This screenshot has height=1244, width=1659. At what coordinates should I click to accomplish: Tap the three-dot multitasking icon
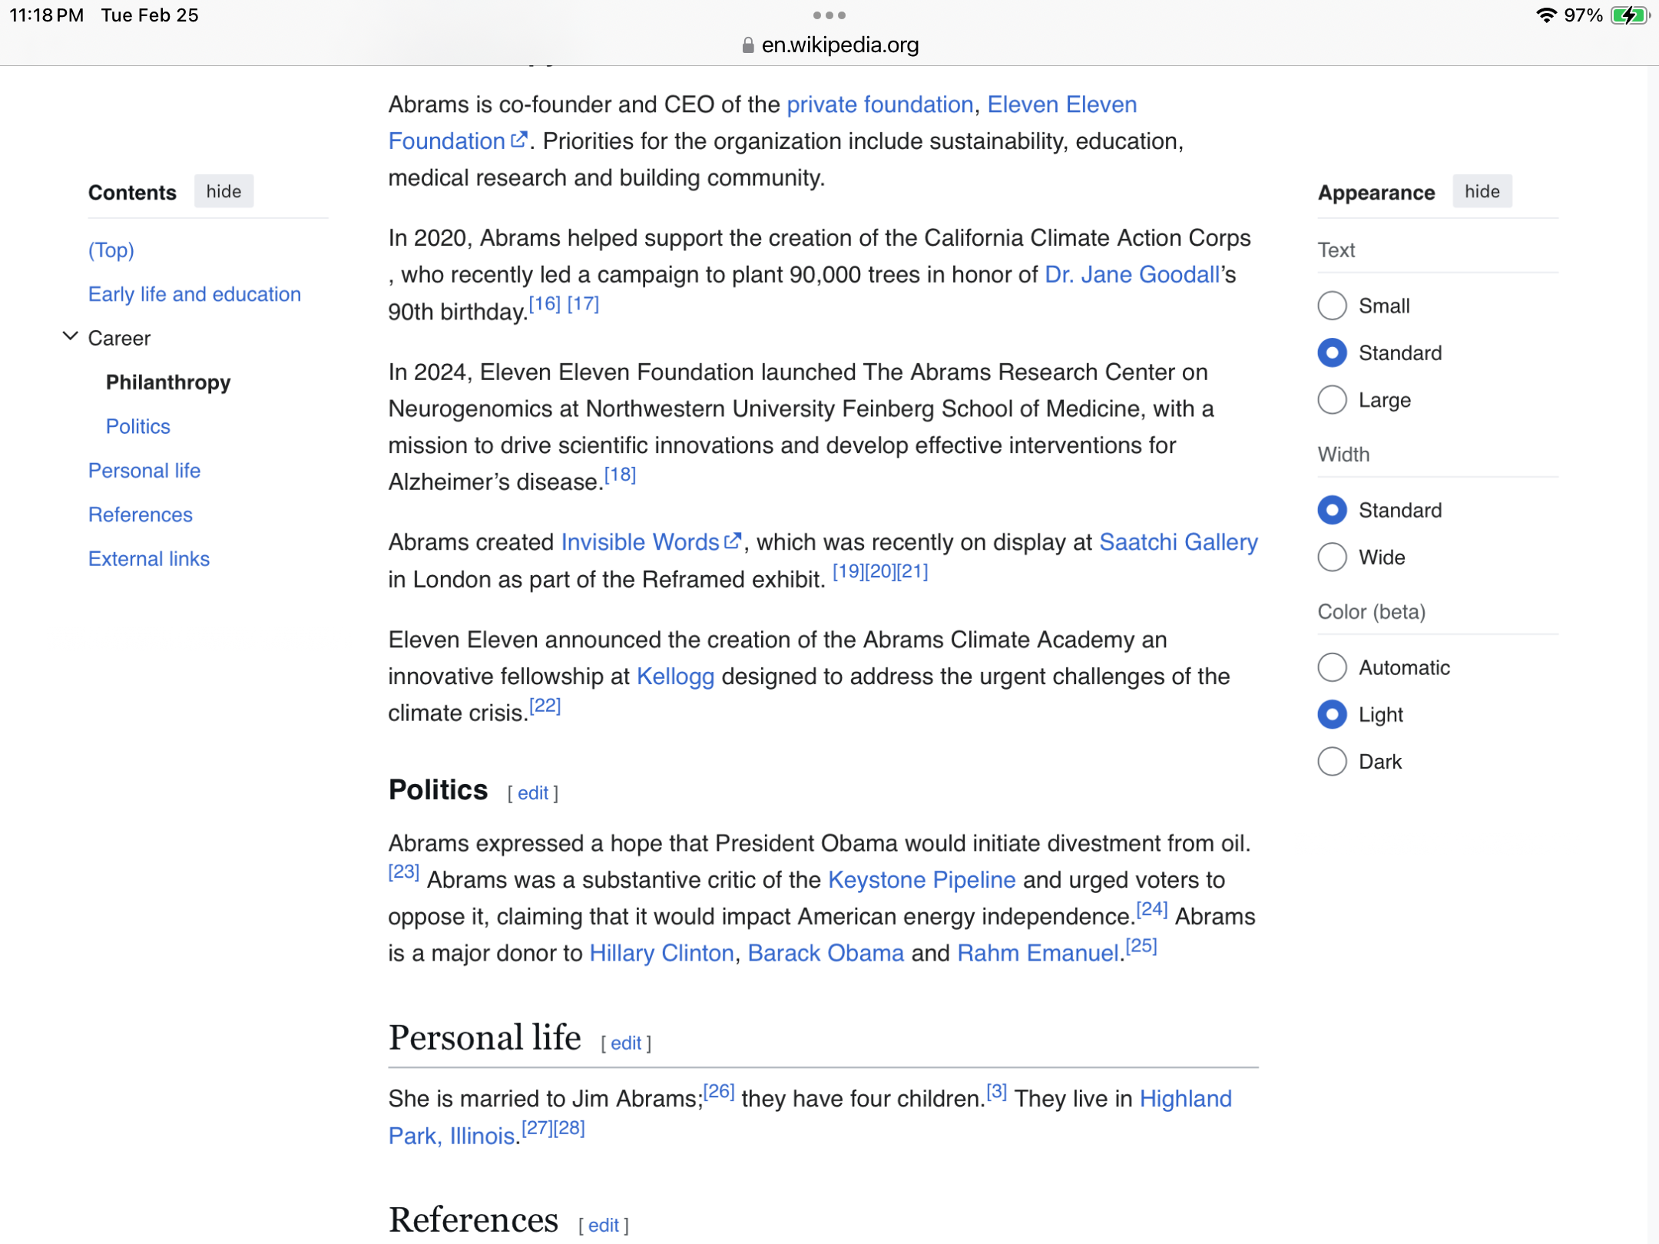[829, 15]
